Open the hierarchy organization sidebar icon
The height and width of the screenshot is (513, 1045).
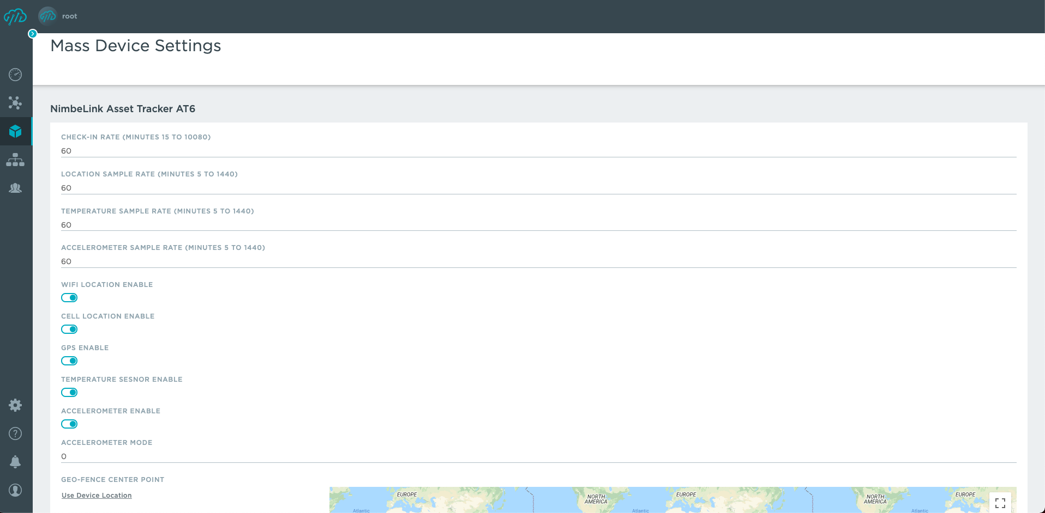(x=15, y=160)
